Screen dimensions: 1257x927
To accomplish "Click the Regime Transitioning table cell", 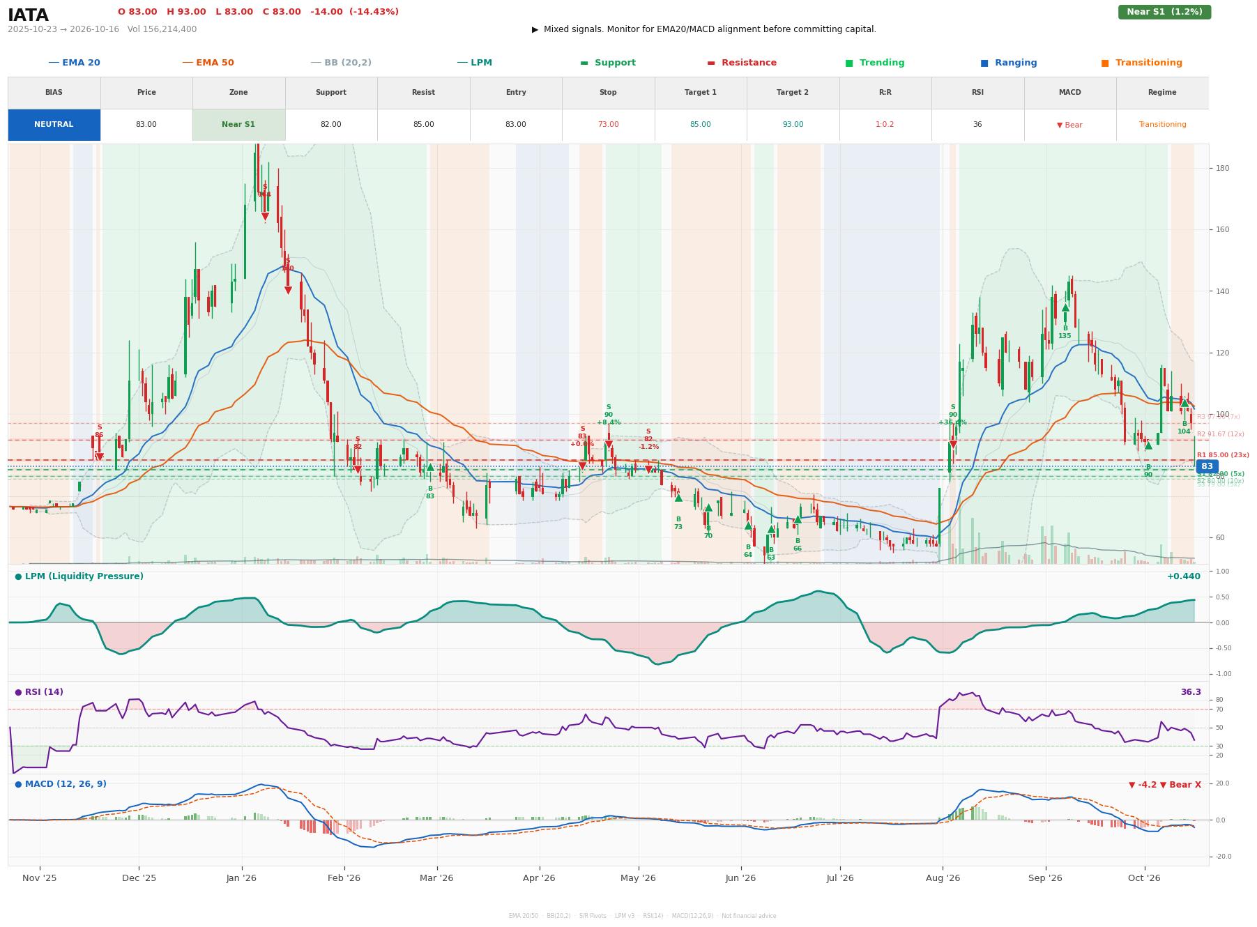I will pyautogui.click(x=1162, y=125).
